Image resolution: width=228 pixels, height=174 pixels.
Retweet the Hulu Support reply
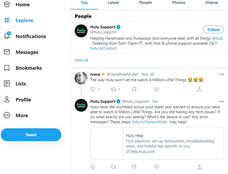pos(114,167)
